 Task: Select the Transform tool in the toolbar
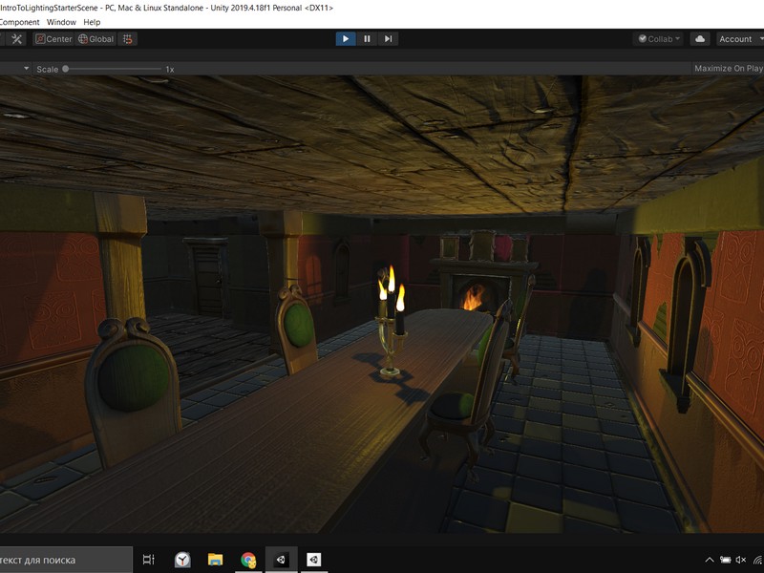[x=16, y=39]
